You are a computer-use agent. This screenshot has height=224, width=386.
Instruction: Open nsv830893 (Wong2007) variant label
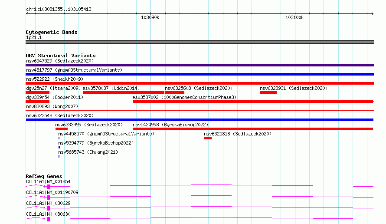[52, 106]
